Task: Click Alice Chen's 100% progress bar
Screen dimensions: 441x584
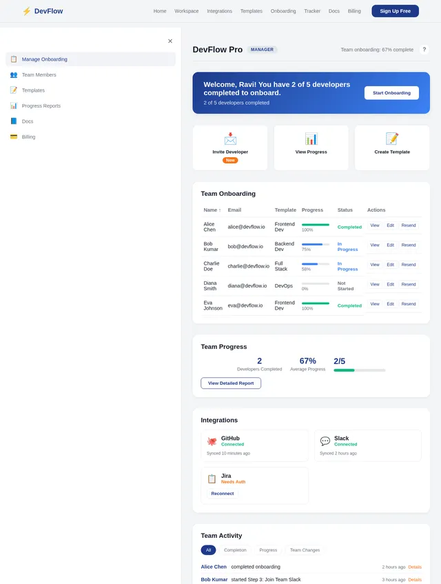Action: [316, 225]
